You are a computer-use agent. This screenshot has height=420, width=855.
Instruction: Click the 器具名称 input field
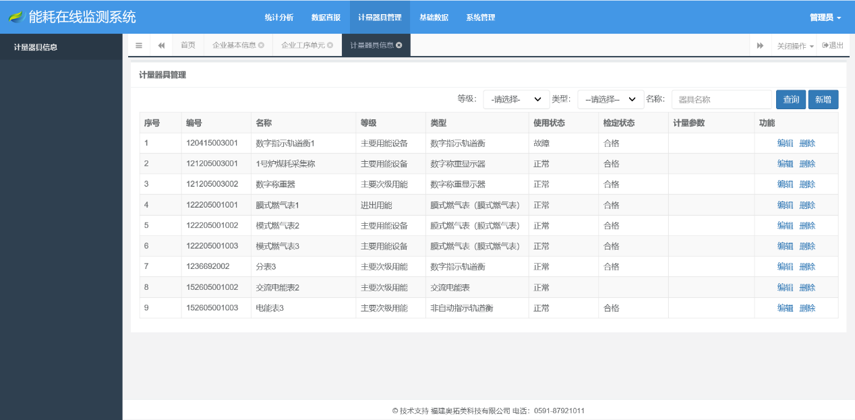pyautogui.click(x=721, y=99)
